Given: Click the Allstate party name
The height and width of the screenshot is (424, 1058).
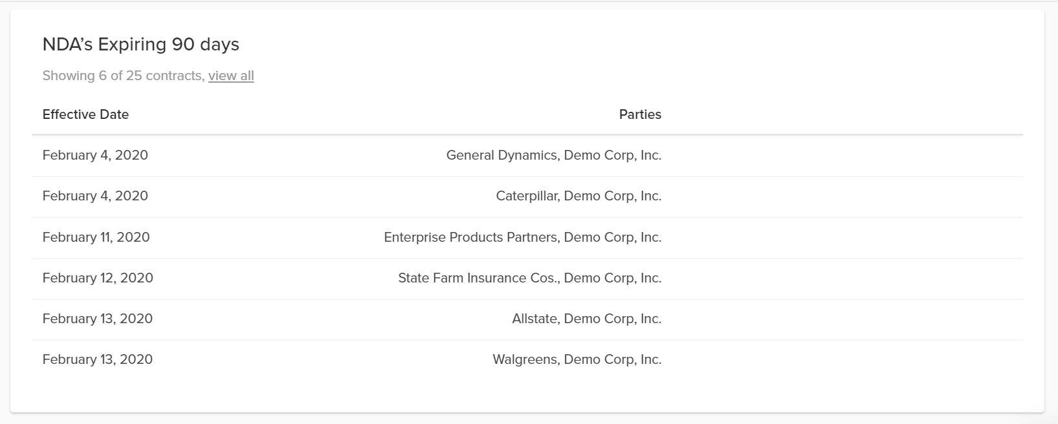Looking at the screenshot, I should [x=535, y=319].
